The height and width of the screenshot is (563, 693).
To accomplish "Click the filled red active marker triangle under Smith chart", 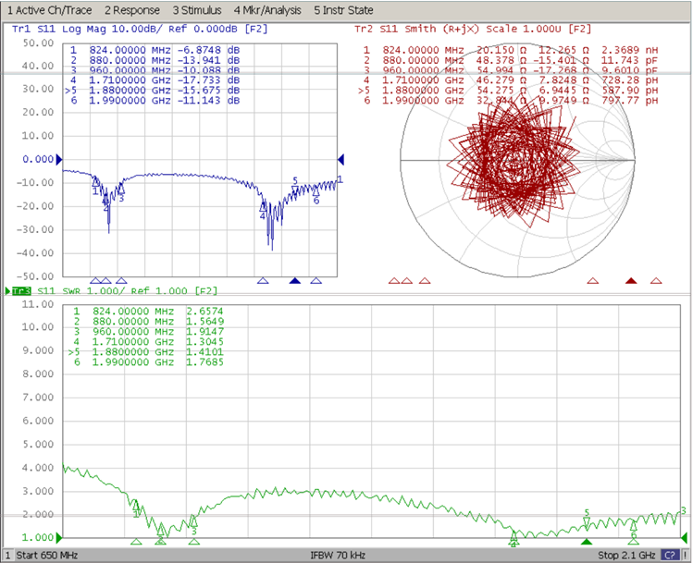I will tap(632, 280).
